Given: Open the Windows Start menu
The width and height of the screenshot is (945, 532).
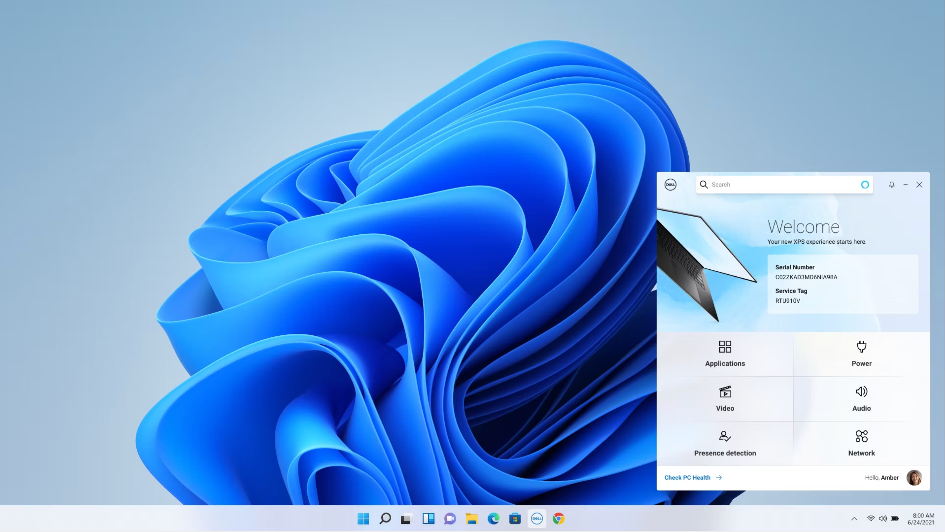Looking at the screenshot, I should [x=363, y=519].
